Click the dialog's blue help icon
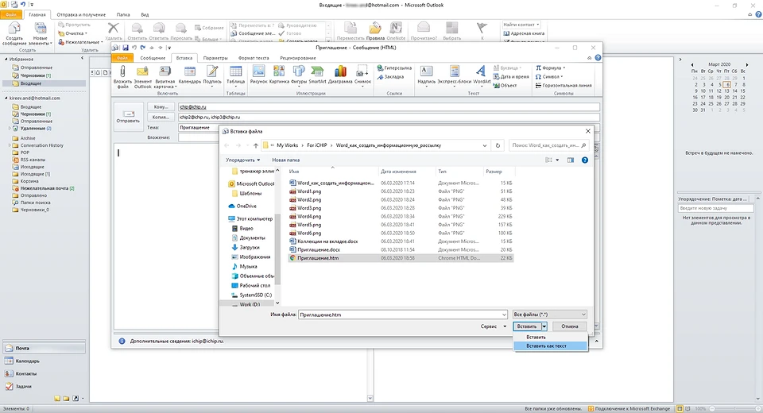The image size is (763, 413). coord(585,160)
